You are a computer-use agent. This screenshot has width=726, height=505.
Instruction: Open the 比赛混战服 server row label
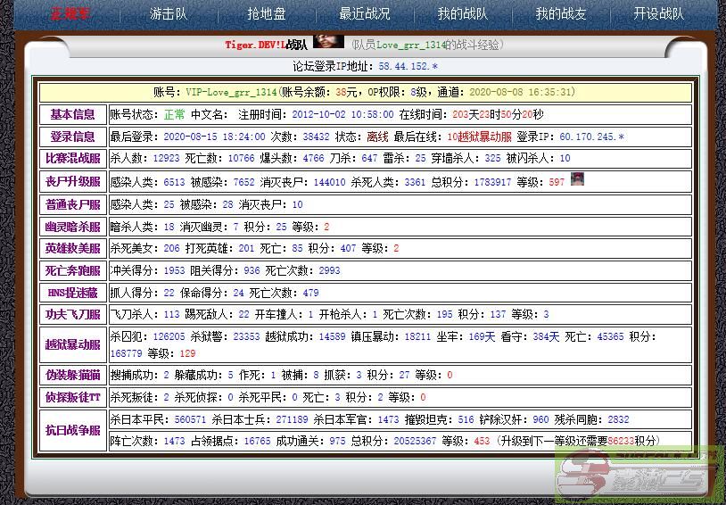[x=72, y=159]
